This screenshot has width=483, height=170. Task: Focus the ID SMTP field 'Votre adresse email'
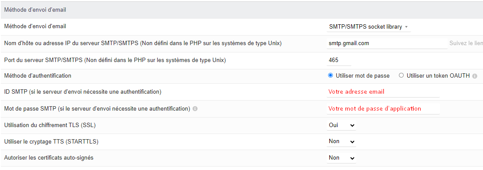pos(383,92)
